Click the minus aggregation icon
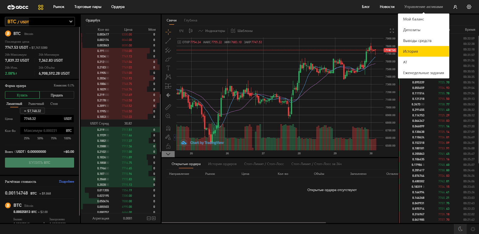The image size is (479, 234). tap(148, 218)
